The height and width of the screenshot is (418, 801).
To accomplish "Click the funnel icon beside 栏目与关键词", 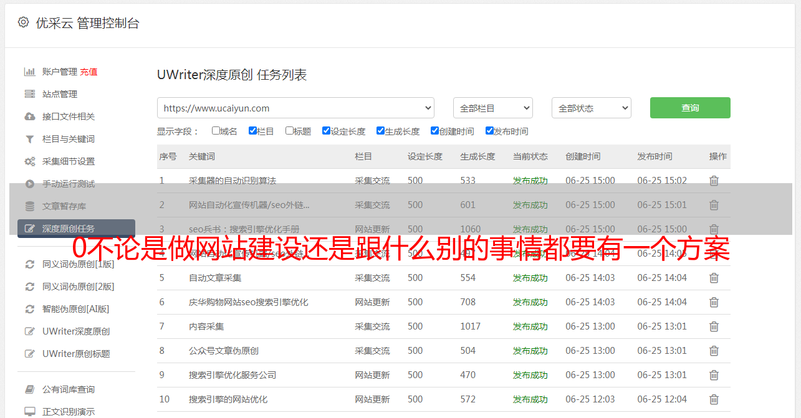I will [x=29, y=139].
